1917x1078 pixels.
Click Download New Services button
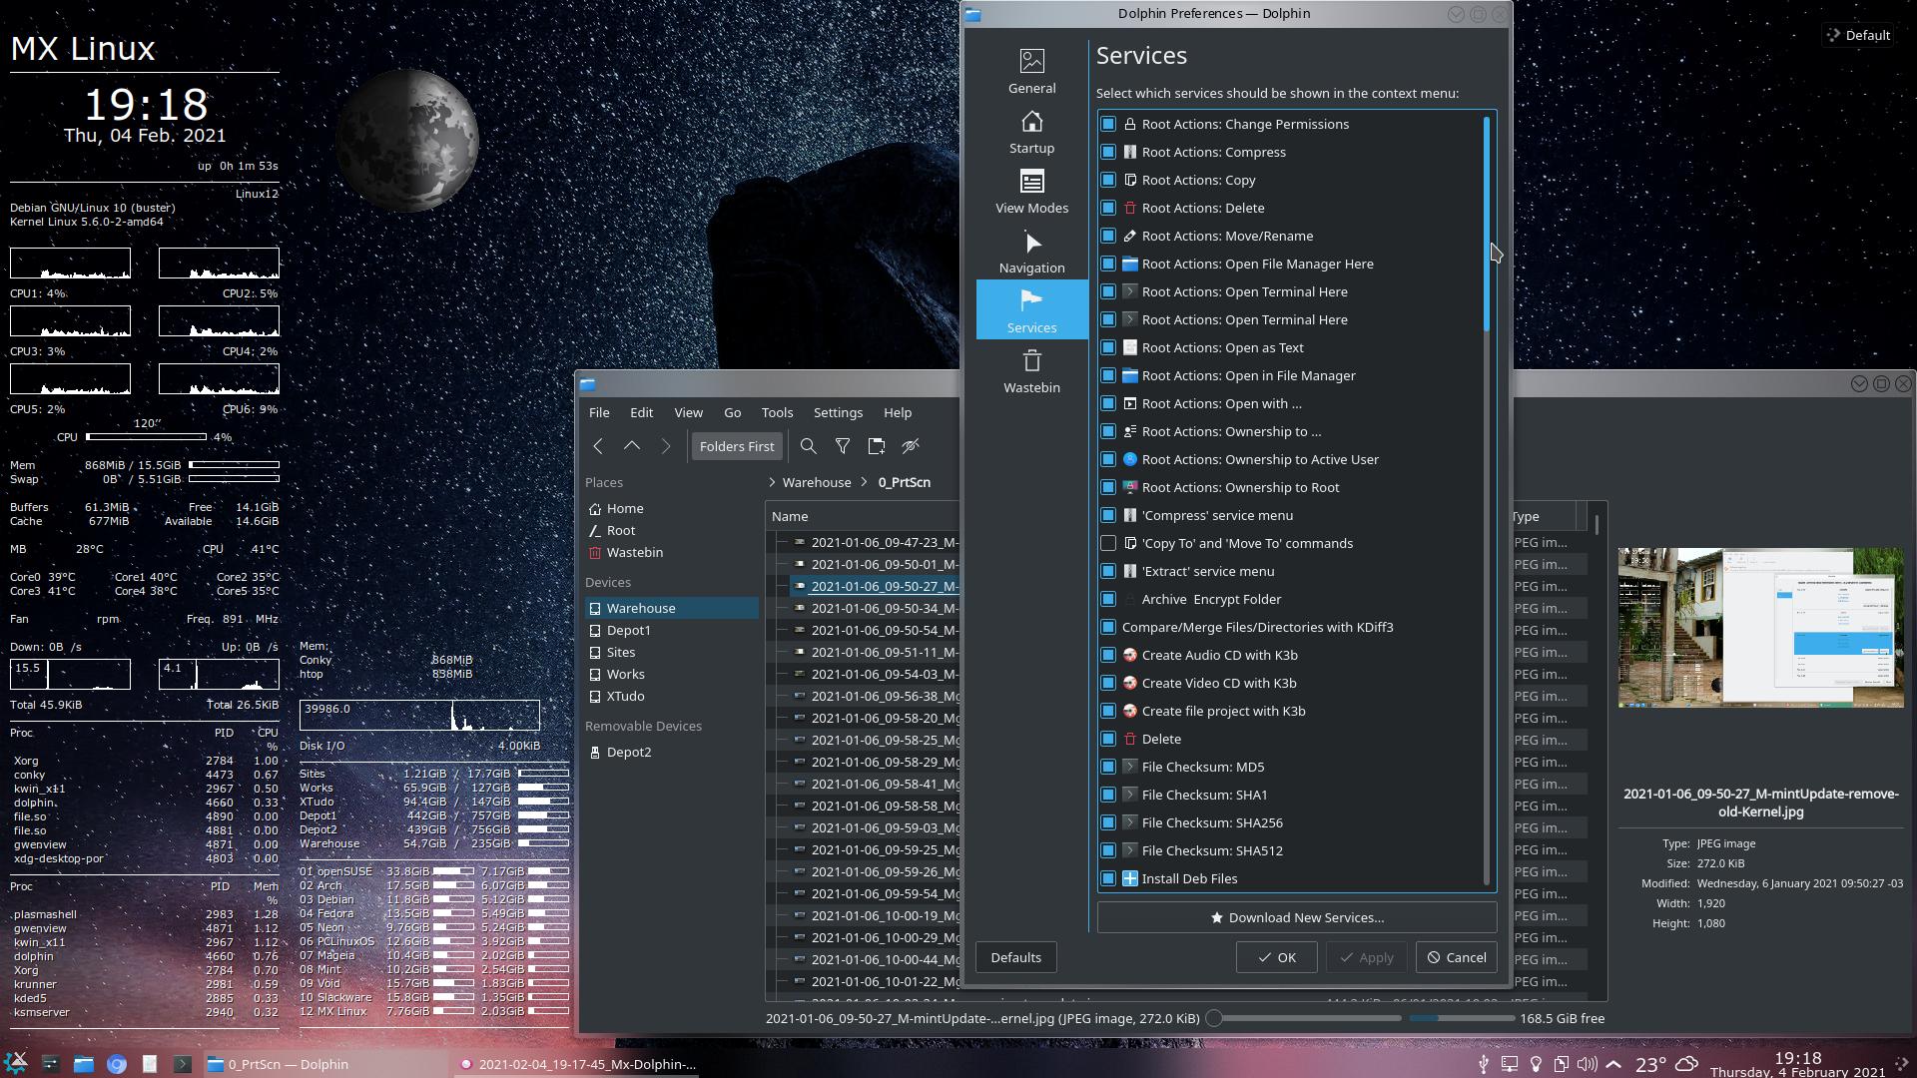(x=1296, y=917)
